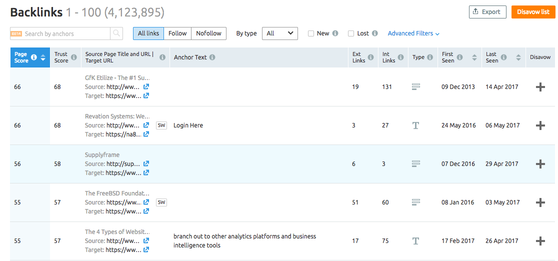The width and height of the screenshot is (558, 261).
Task: Disavow the Revation Systems backlink with plus icon
Action: (x=540, y=125)
